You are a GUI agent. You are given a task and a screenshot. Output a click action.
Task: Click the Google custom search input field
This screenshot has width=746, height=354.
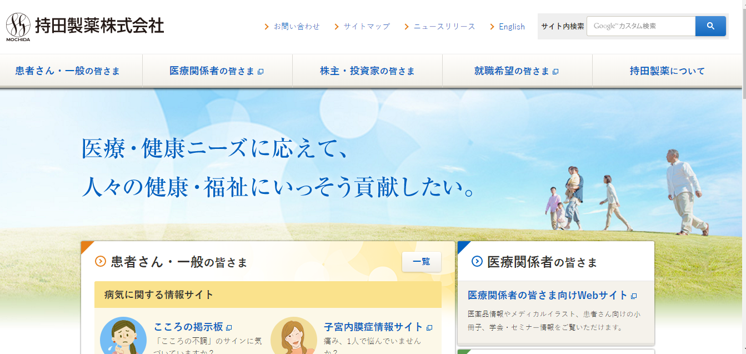tap(641, 26)
